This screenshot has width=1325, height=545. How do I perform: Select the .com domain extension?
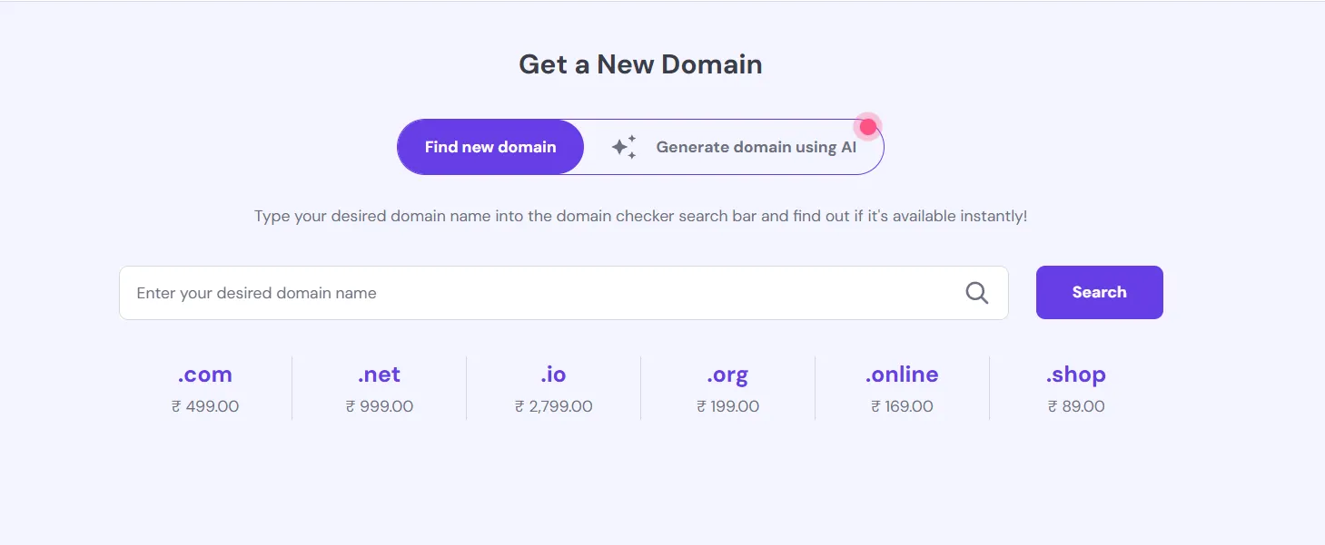point(205,375)
